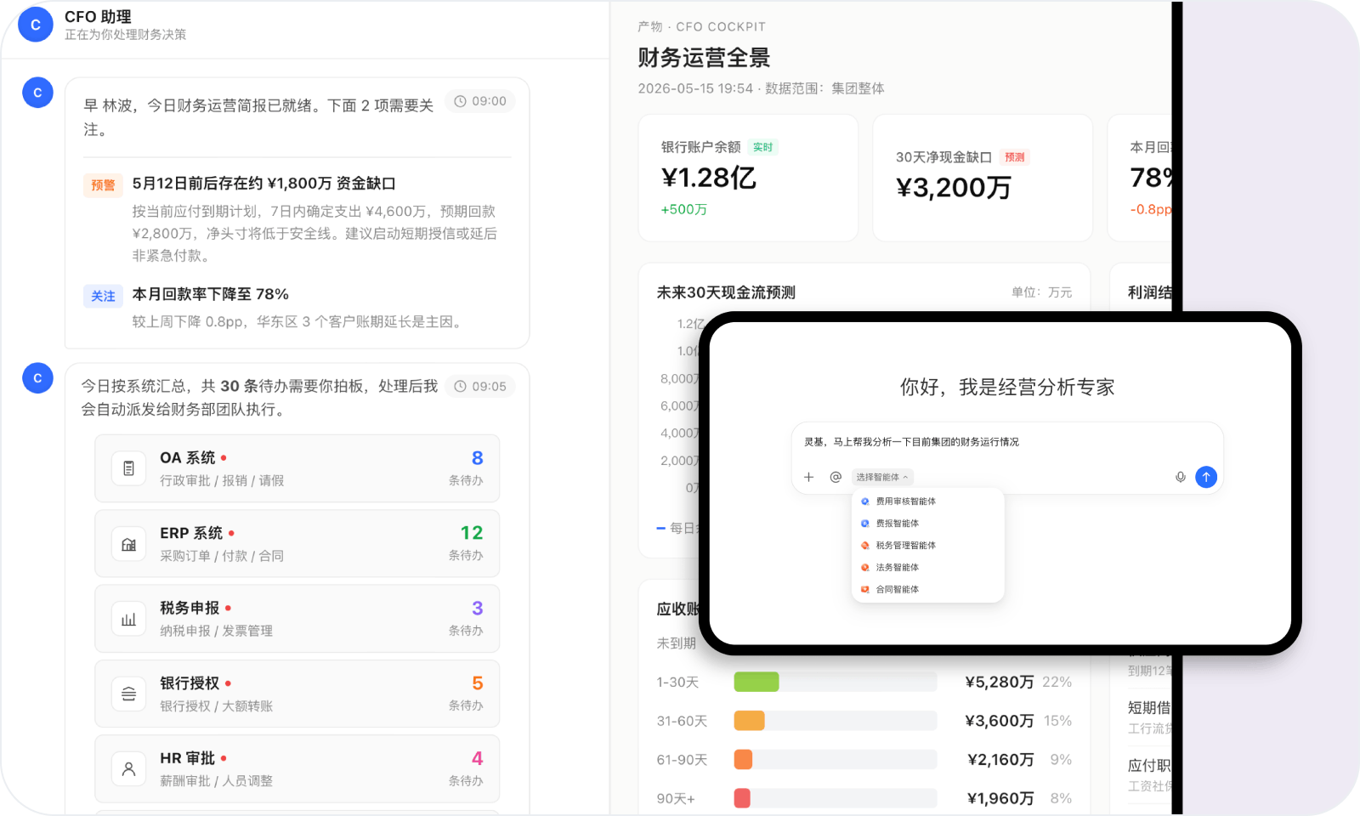1360x816 pixels.
Task: Click the ¥1.28亿 balance value
Action: (x=709, y=178)
